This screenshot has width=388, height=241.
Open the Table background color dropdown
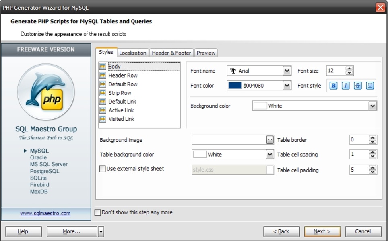coord(270,154)
